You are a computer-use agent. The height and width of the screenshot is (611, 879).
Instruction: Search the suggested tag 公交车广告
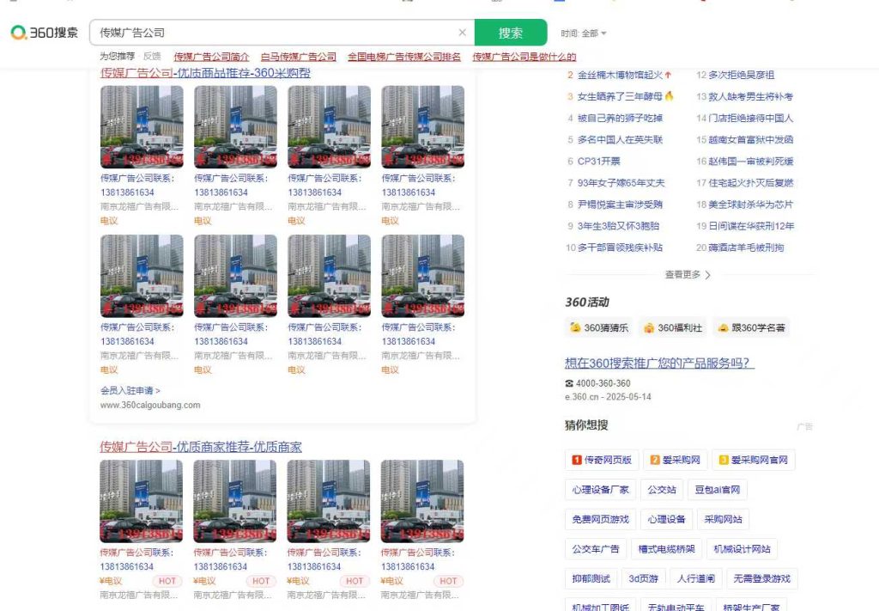pos(596,549)
